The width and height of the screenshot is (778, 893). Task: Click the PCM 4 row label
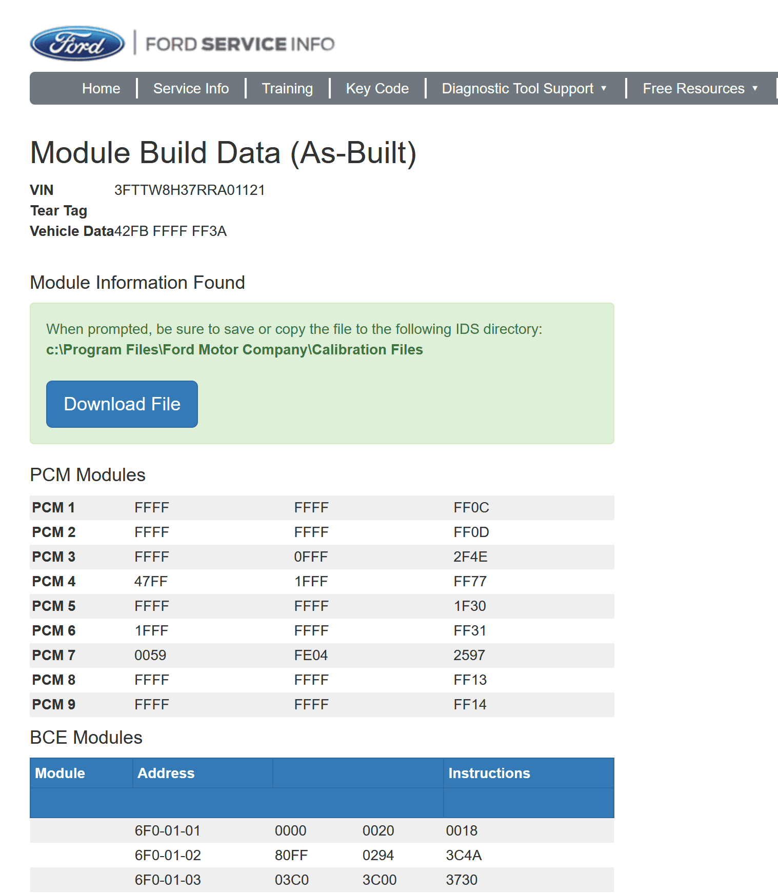[53, 582]
